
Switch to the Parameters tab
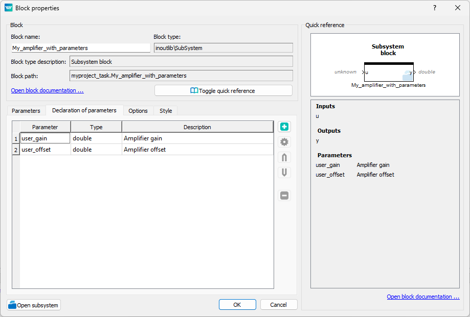pos(26,111)
